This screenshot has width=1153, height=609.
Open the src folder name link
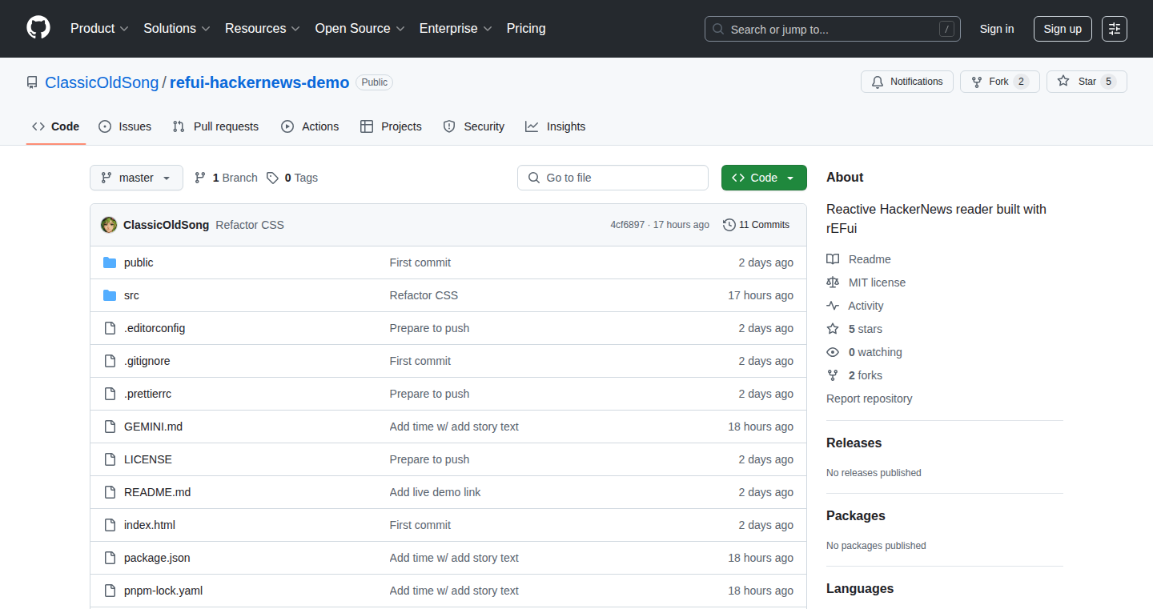click(x=131, y=295)
